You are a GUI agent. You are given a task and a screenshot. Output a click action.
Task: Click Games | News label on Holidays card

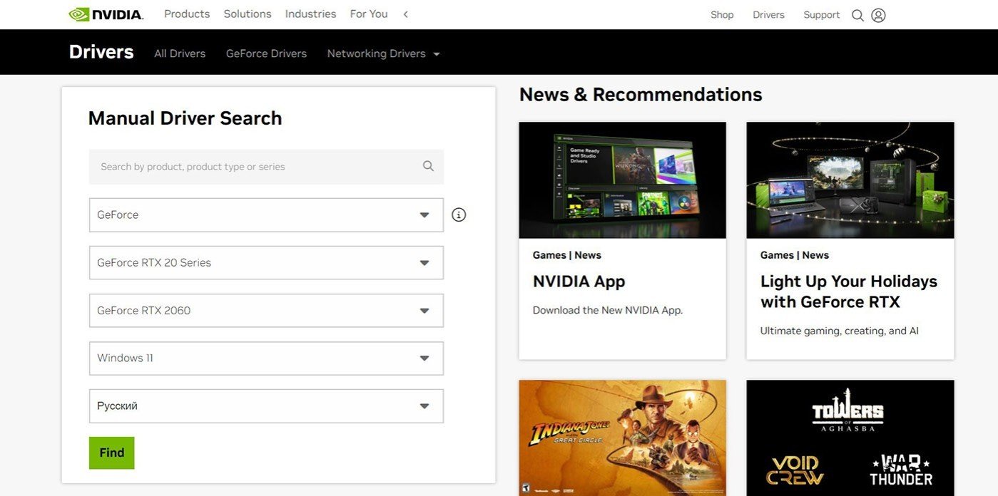(x=795, y=255)
